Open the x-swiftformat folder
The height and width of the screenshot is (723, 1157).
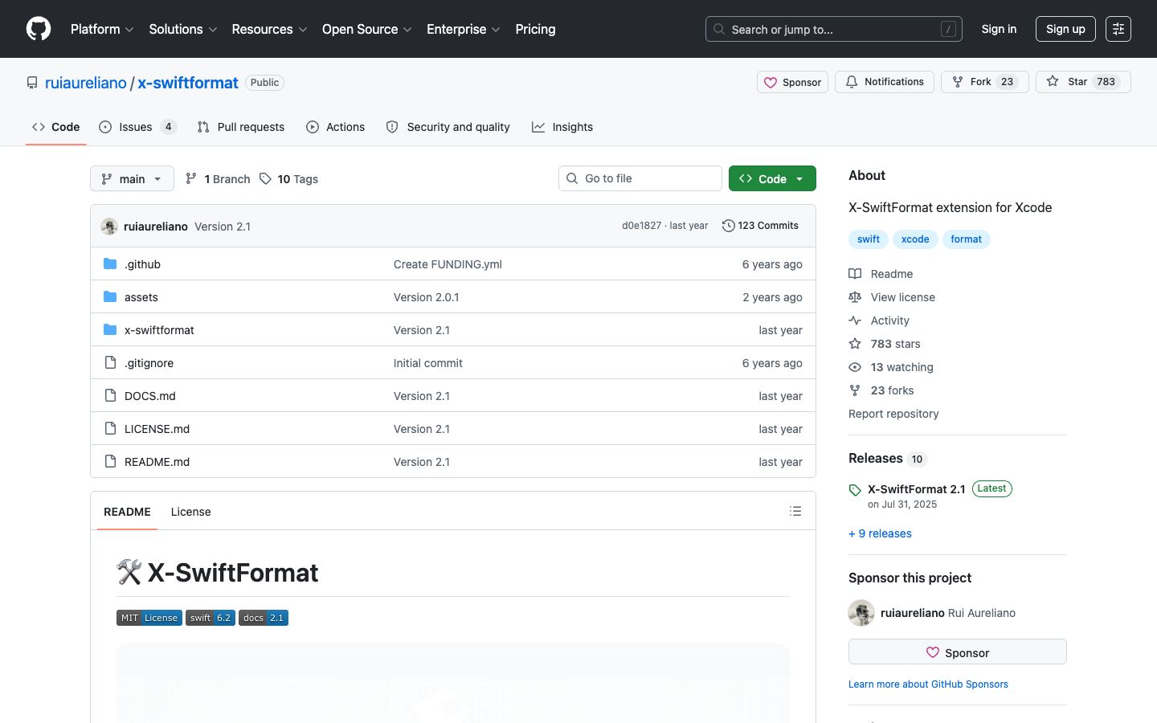[x=159, y=330]
